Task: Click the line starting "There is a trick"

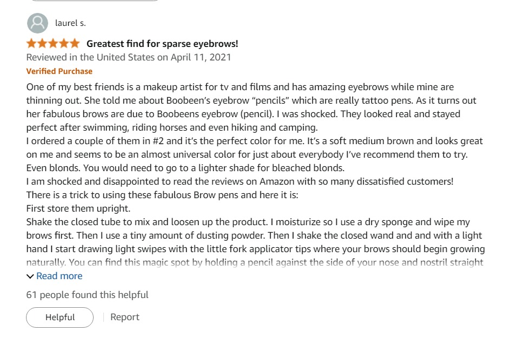Action: (169, 195)
